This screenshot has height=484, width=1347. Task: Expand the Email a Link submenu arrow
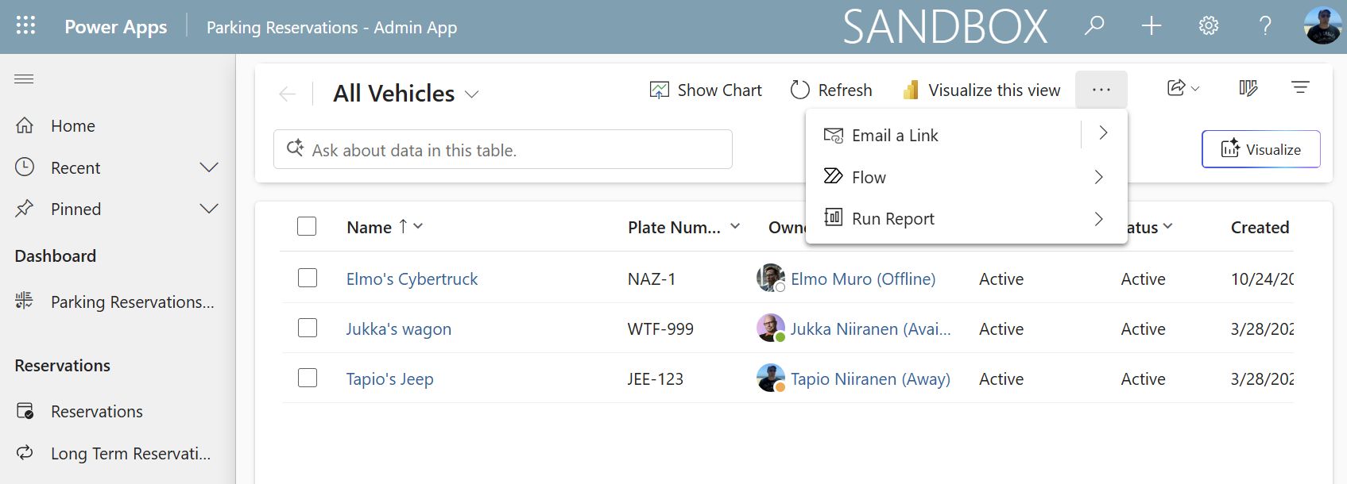tap(1103, 133)
